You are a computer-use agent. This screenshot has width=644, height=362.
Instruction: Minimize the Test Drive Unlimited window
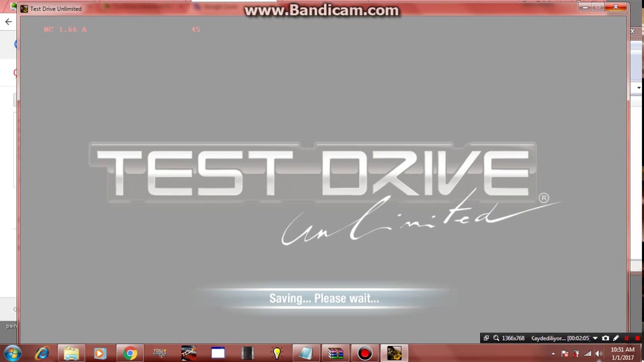[x=585, y=7]
